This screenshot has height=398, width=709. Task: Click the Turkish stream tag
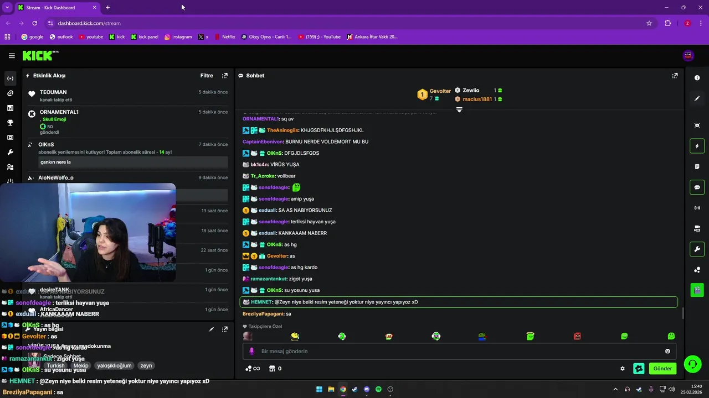tap(55, 366)
